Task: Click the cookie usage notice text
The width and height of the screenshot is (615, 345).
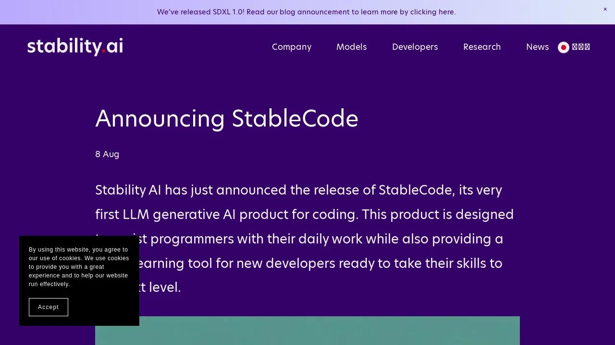Action: point(79,266)
